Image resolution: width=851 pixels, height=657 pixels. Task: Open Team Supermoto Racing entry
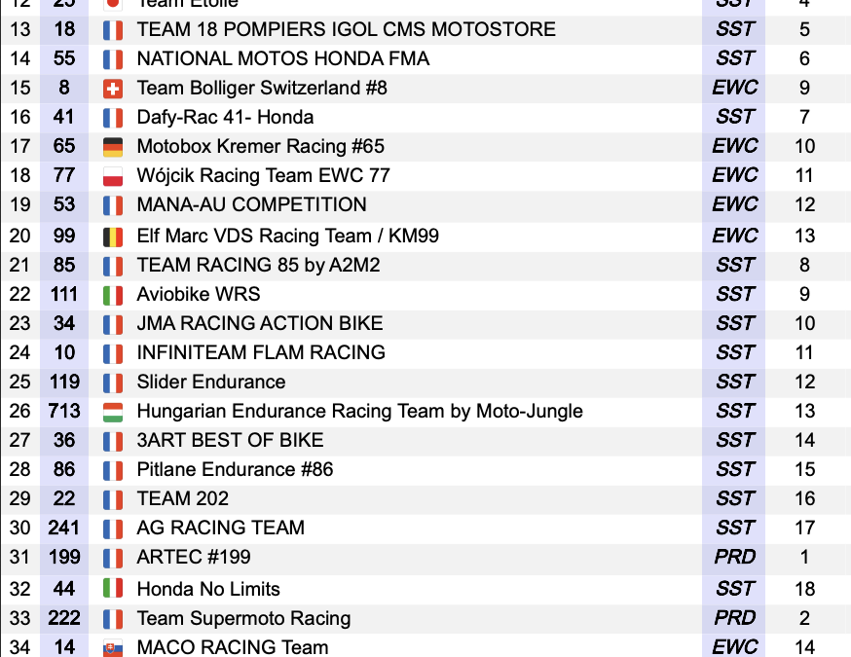tap(243, 618)
